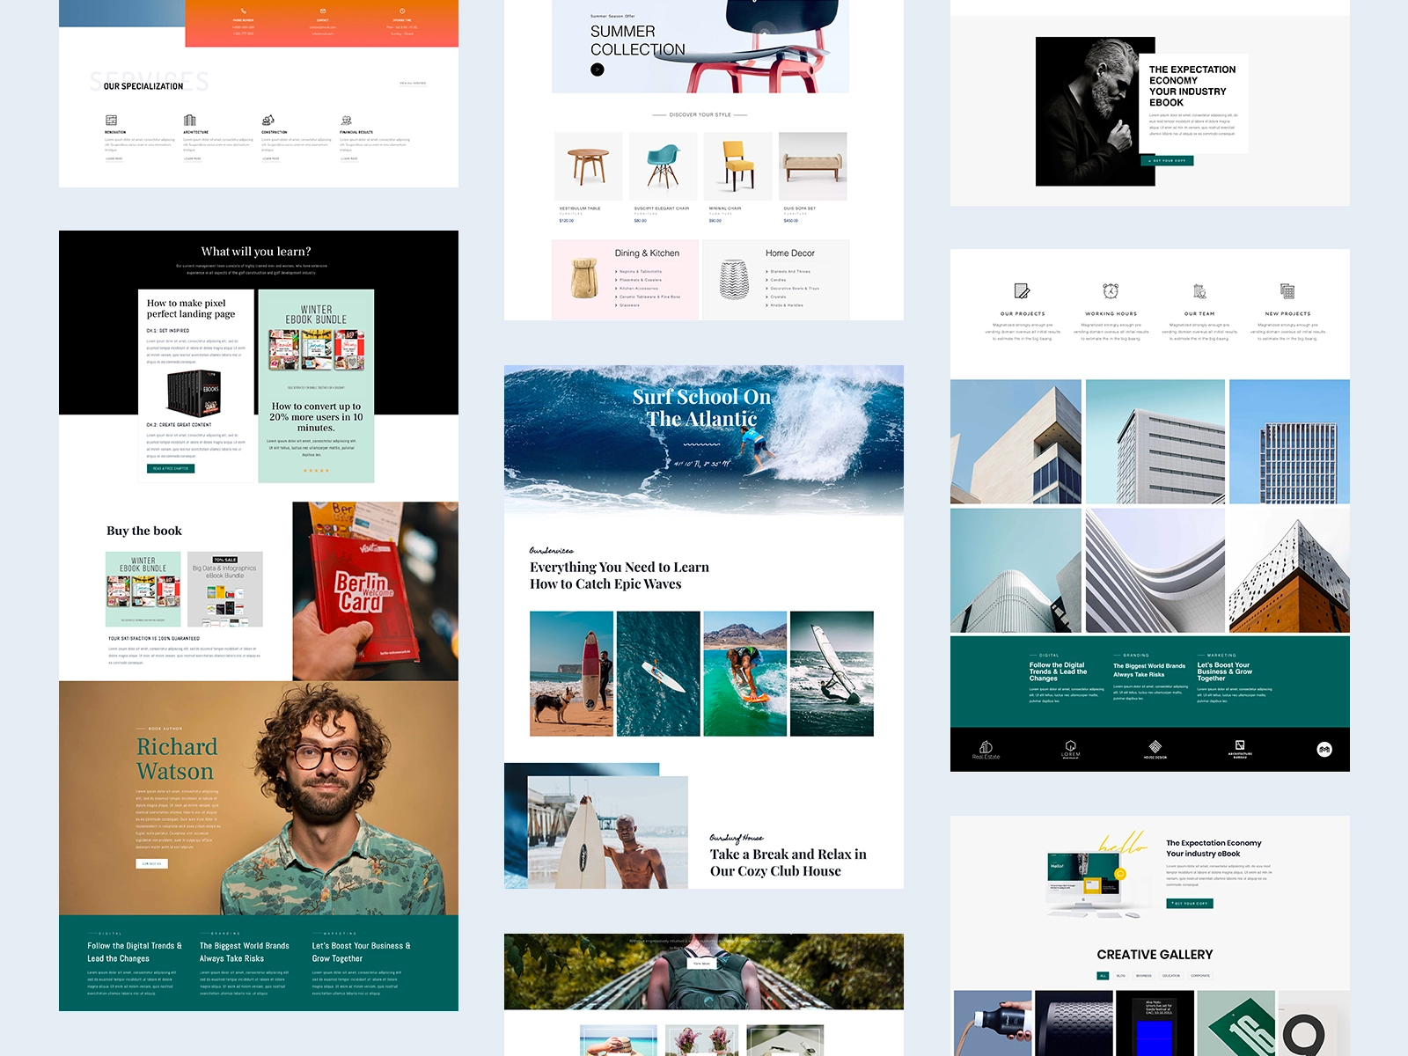Image resolution: width=1408 pixels, height=1056 pixels.
Task: Click the Renovation brick wall icon
Action: [x=111, y=120]
